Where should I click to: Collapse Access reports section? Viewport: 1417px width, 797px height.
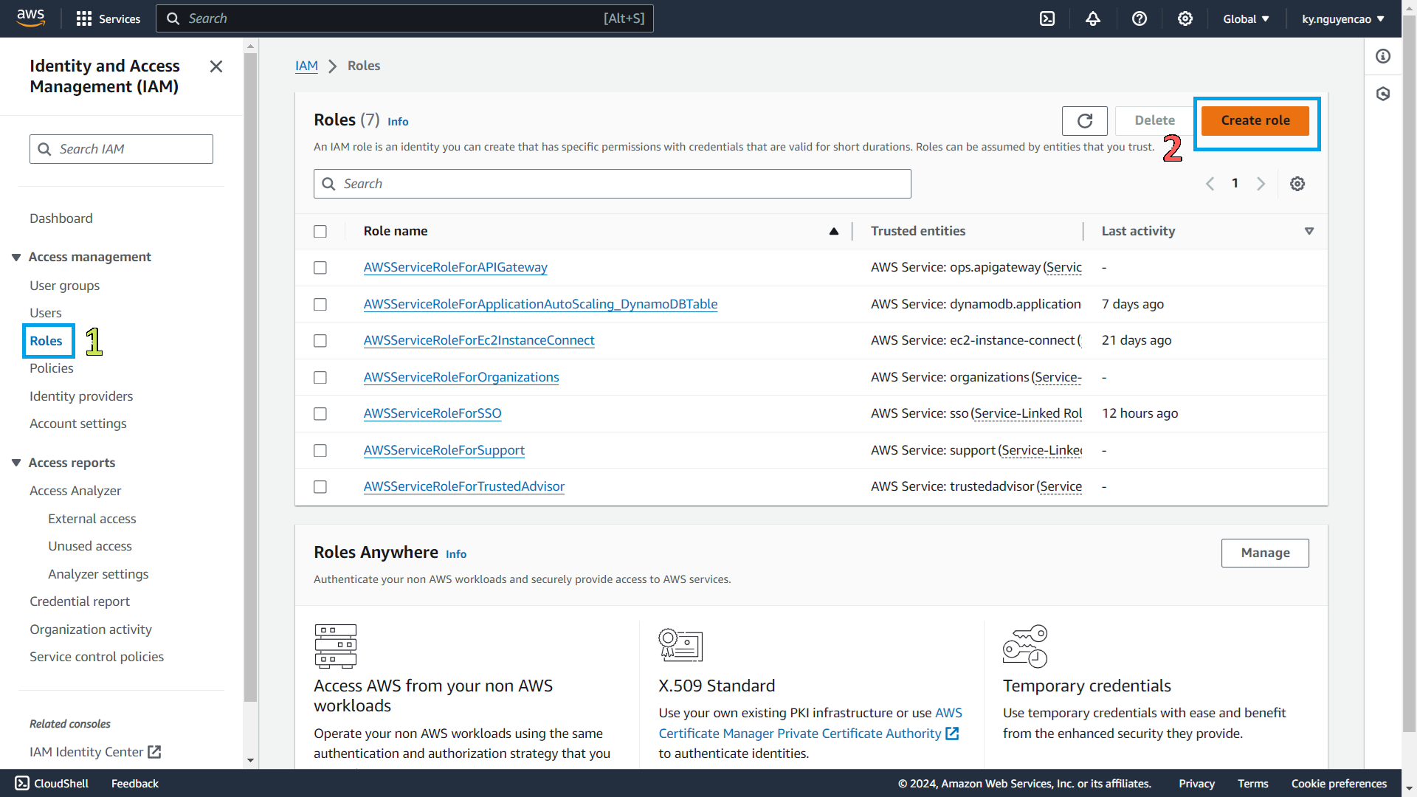pyautogui.click(x=16, y=463)
